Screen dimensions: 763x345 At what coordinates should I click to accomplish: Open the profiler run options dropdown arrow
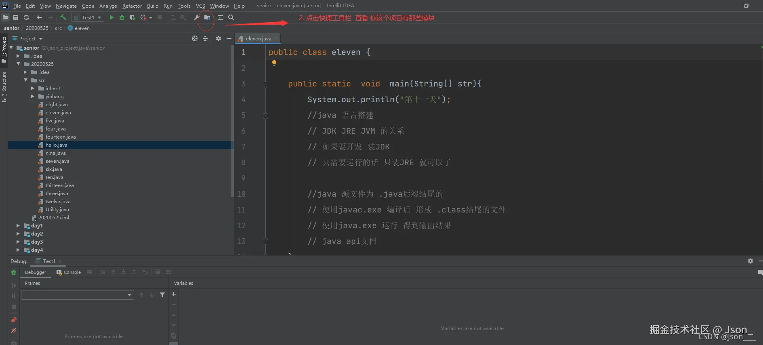[151, 17]
